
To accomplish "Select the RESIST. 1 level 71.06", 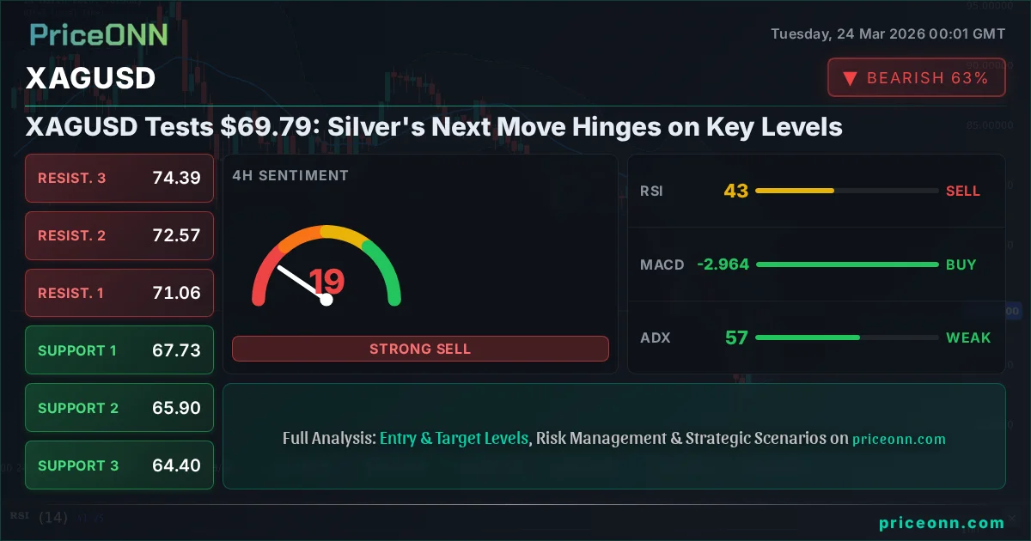I will [x=119, y=293].
